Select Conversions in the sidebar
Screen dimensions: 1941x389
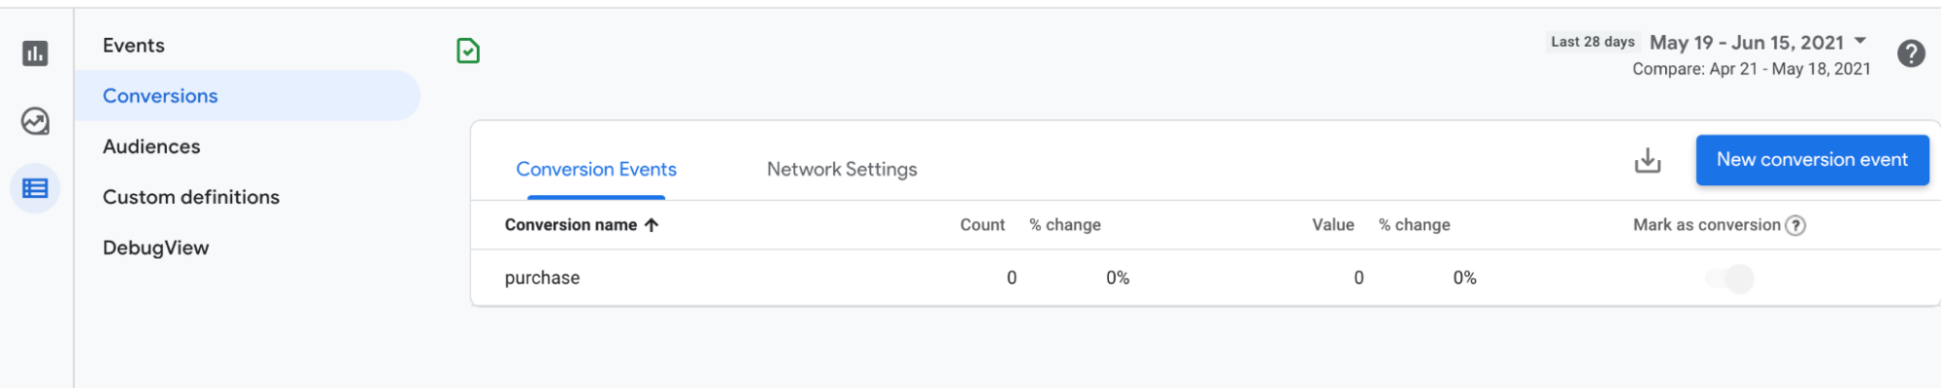160,96
